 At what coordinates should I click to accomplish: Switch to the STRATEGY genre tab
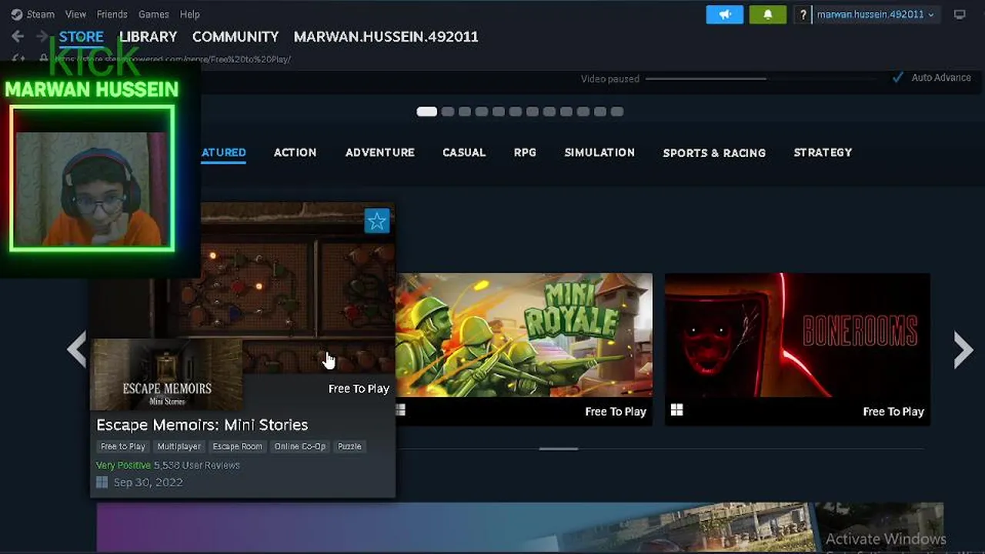pyautogui.click(x=823, y=152)
